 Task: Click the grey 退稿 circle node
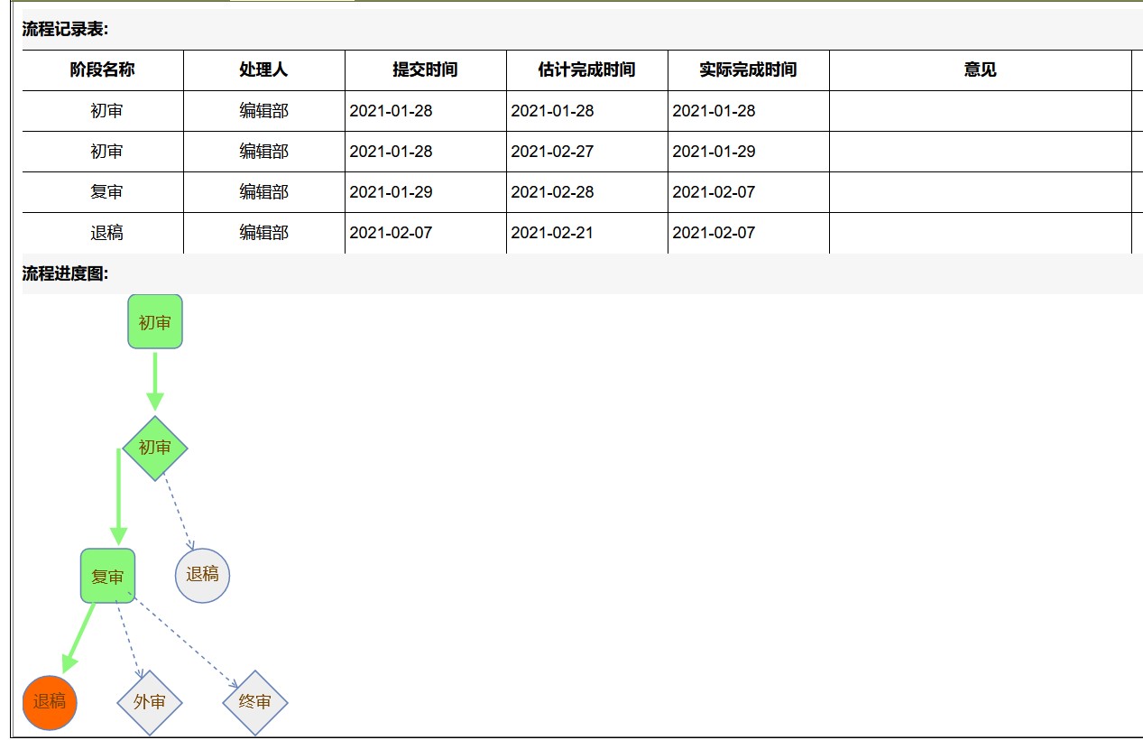(202, 575)
